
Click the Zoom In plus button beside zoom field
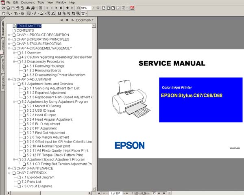point(98,8)
